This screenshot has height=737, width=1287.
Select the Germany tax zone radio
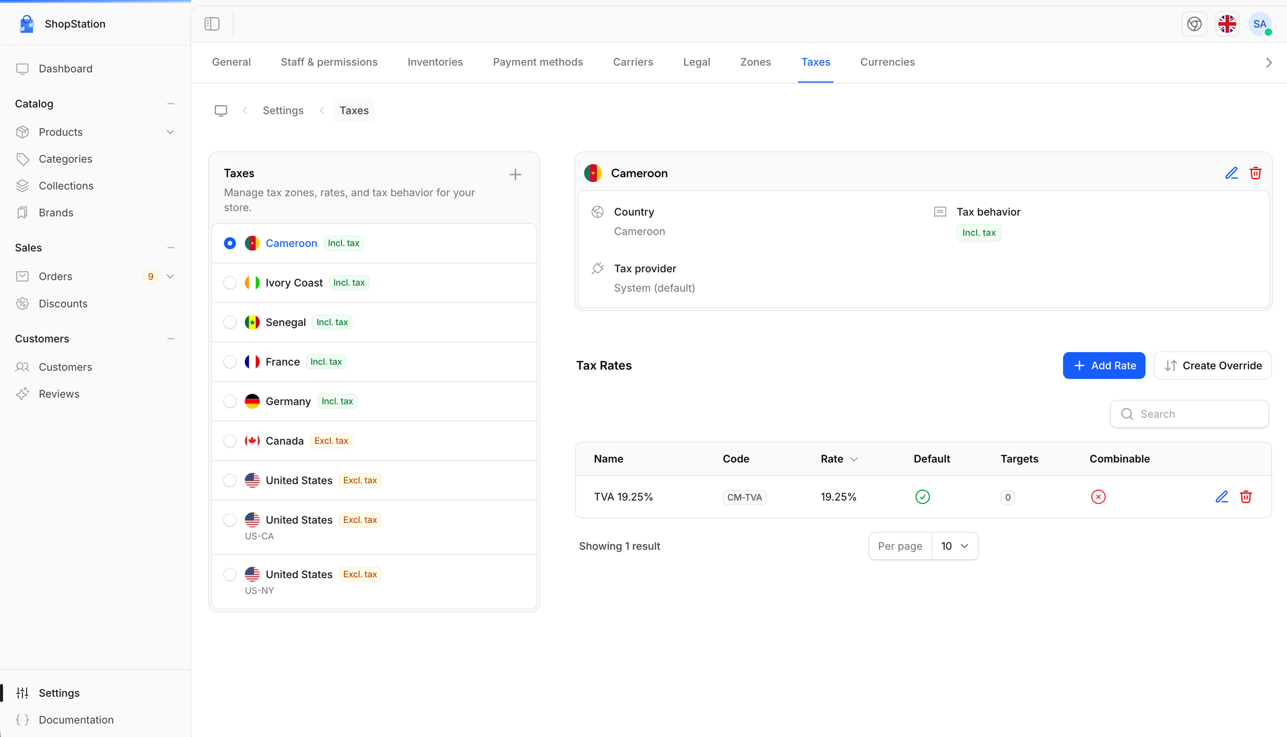pyautogui.click(x=230, y=401)
